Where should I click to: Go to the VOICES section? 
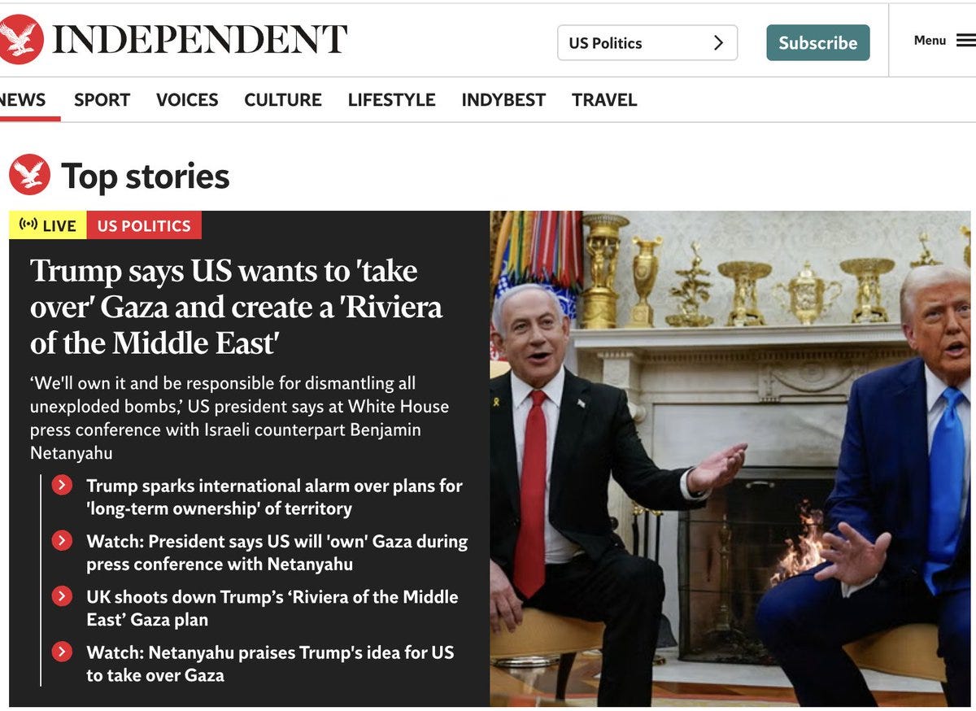point(187,100)
